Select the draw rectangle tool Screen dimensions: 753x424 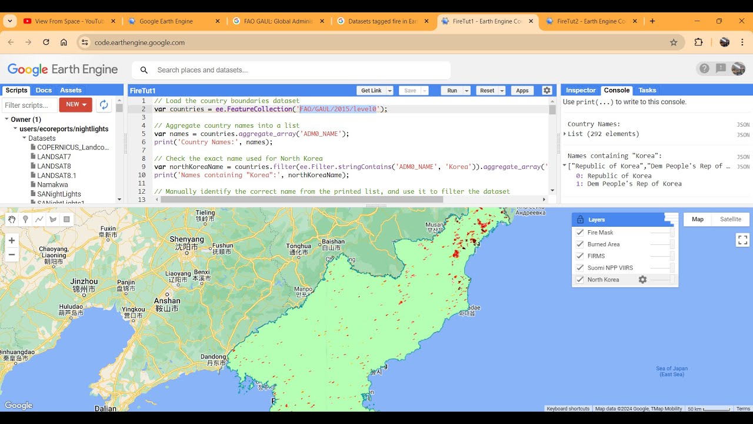click(66, 220)
